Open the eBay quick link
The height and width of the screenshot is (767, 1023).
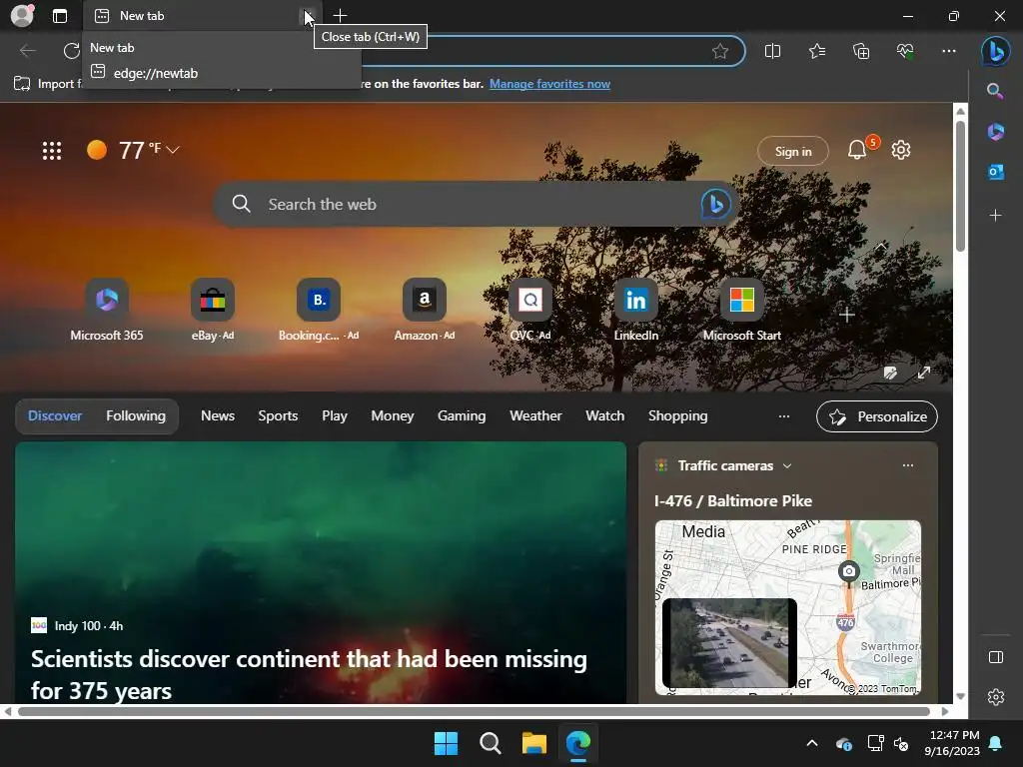[x=213, y=311]
